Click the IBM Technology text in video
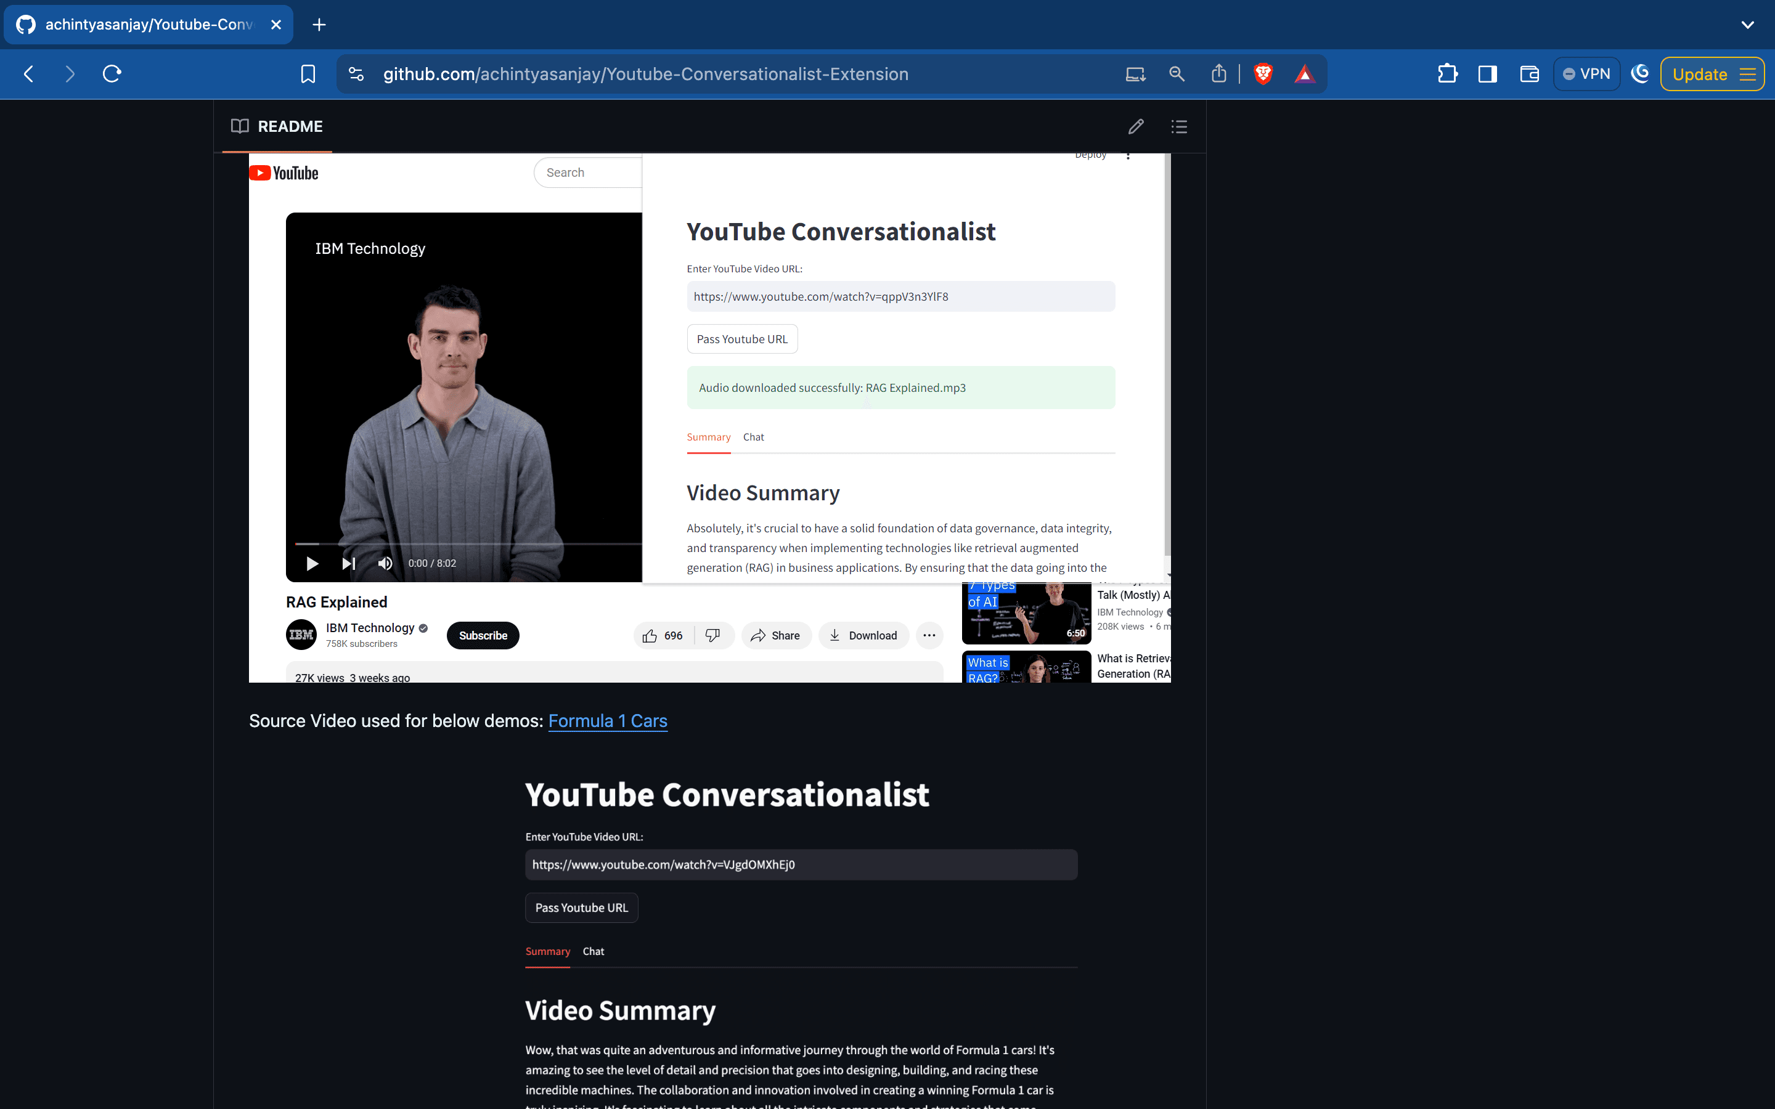 (370, 249)
